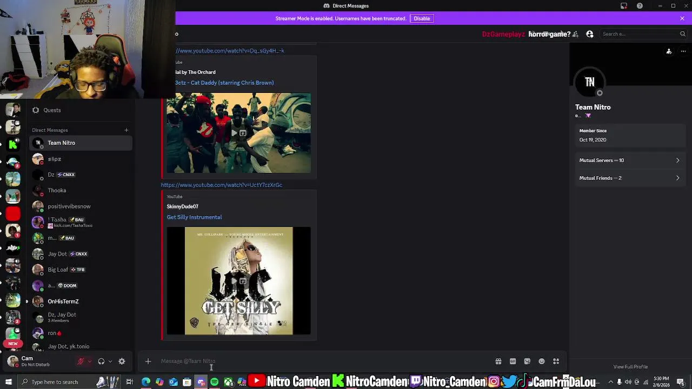Open the emoji picker

542,361
